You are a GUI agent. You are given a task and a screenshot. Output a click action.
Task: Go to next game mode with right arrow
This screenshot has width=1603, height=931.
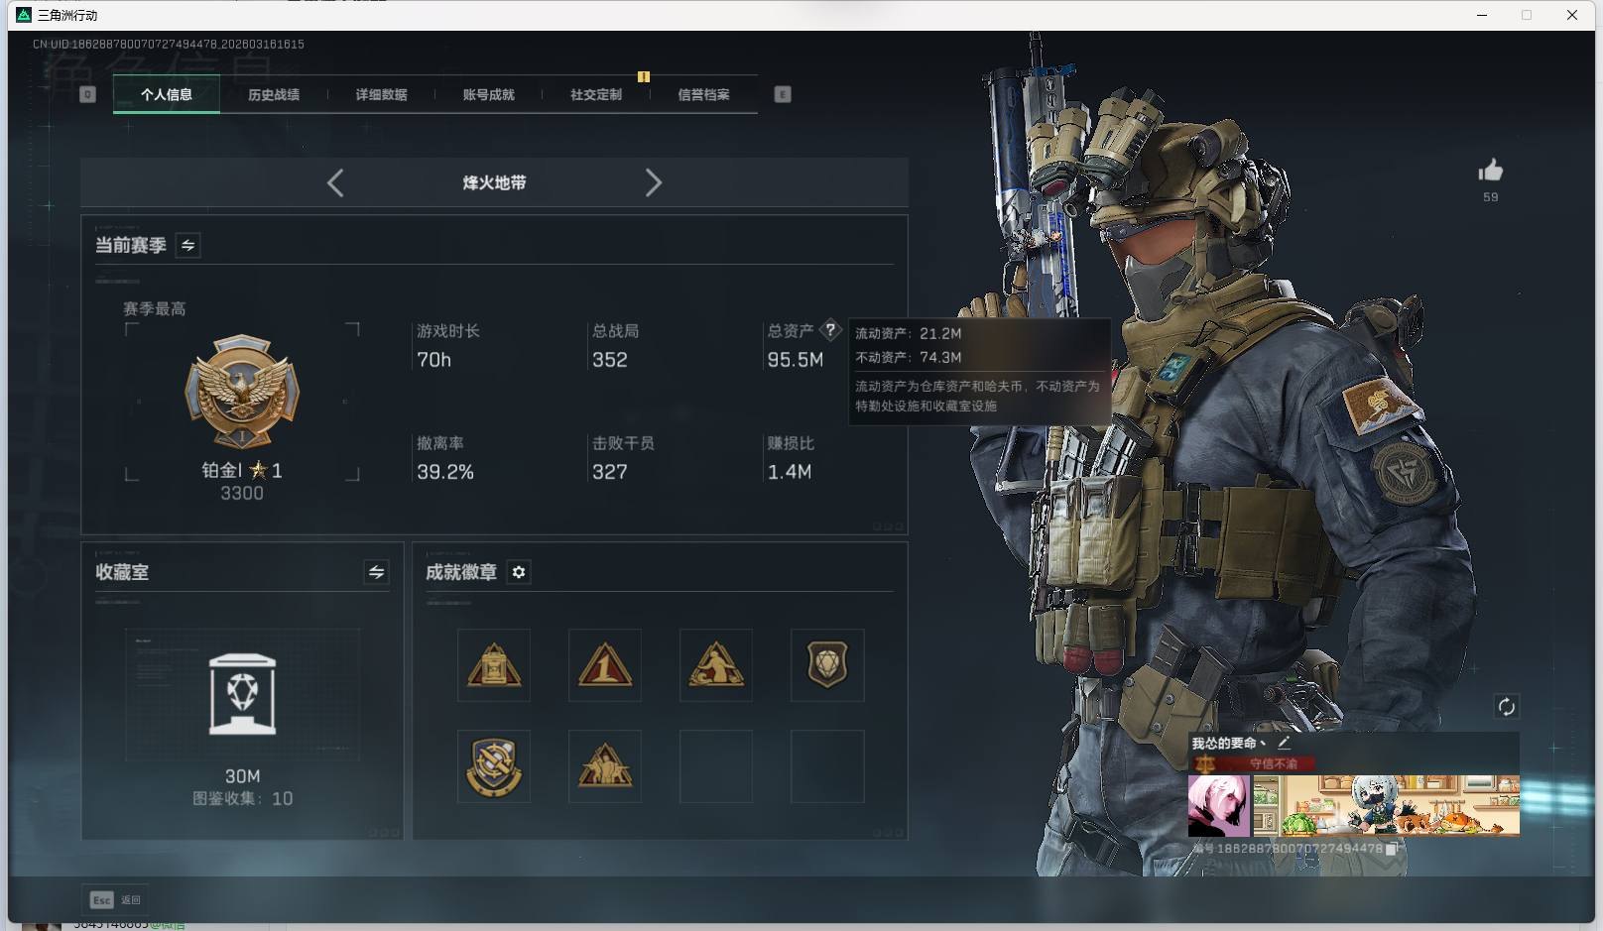click(x=653, y=182)
